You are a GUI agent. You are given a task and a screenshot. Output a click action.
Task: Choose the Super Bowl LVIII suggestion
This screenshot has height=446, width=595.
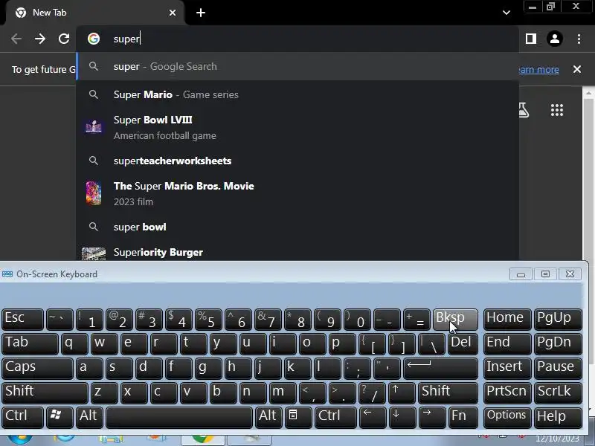pos(297,127)
